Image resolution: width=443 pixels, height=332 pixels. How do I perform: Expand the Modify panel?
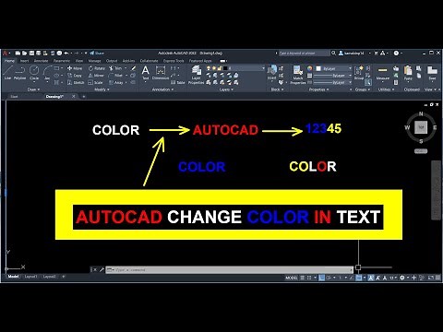click(102, 89)
